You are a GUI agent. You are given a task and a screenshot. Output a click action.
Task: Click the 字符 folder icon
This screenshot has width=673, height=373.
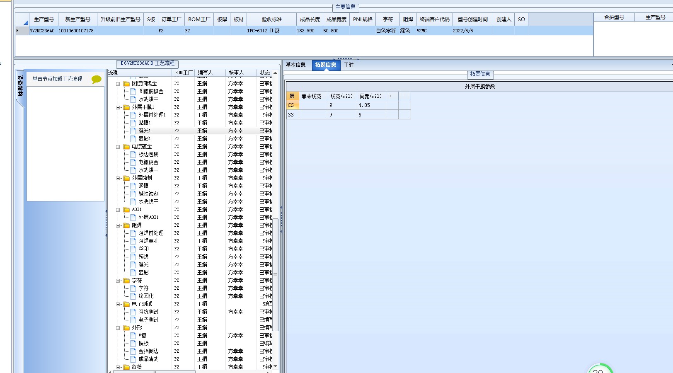point(126,281)
